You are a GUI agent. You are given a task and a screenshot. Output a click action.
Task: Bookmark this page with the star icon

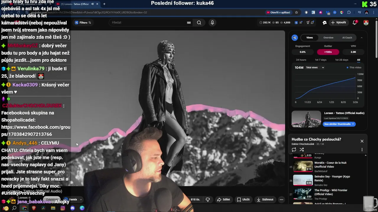[x=296, y=12]
